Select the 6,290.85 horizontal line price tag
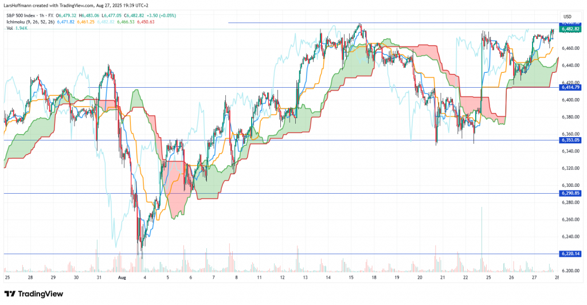 (571, 193)
